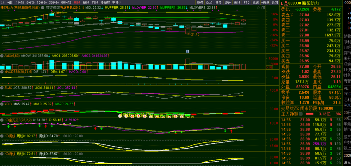Switch to 1分钟 period
This screenshot has width=351, height=166.
tap(20, 3)
